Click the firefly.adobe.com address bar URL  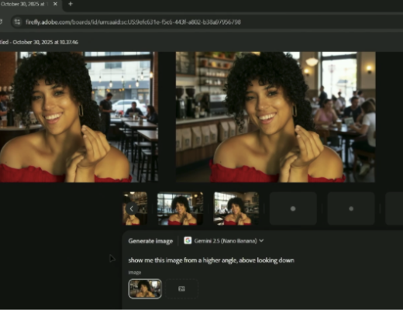(x=133, y=22)
